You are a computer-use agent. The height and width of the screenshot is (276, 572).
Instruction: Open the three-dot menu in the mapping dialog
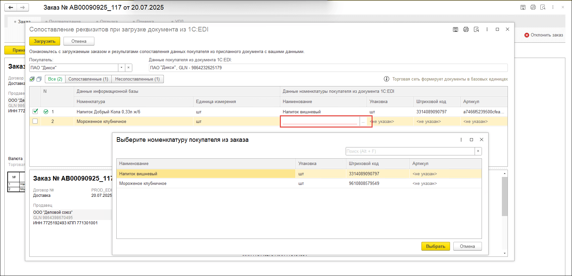coord(487,29)
